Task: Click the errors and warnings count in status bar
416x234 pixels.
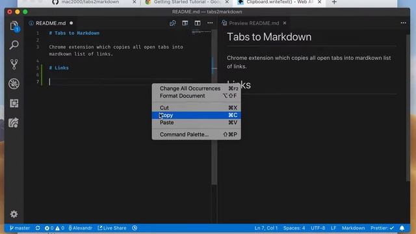Action: pyautogui.click(x=55, y=228)
